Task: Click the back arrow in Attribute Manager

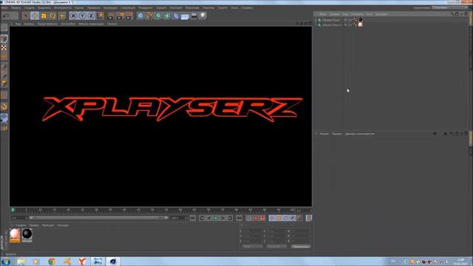Action: point(435,134)
